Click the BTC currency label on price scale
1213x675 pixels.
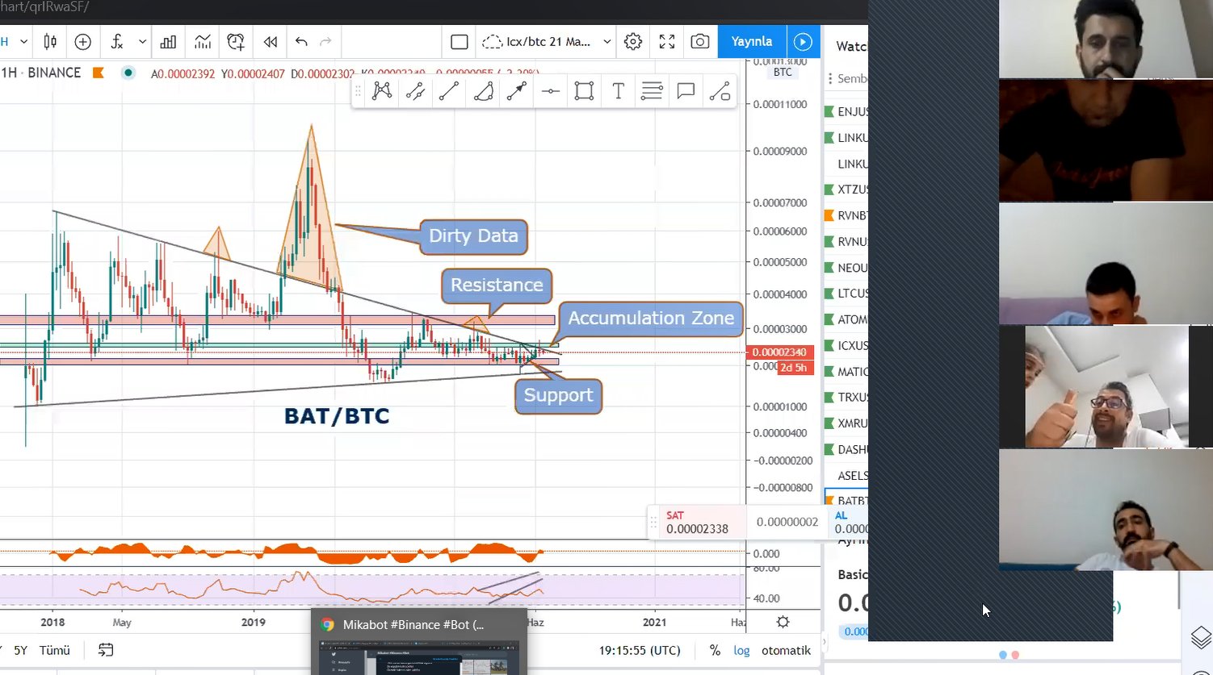point(783,73)
